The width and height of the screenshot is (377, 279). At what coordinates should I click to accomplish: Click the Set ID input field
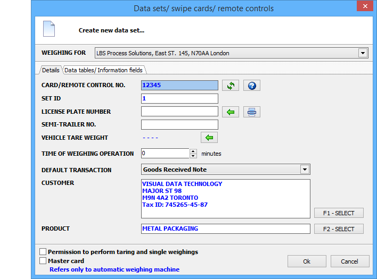179,99
